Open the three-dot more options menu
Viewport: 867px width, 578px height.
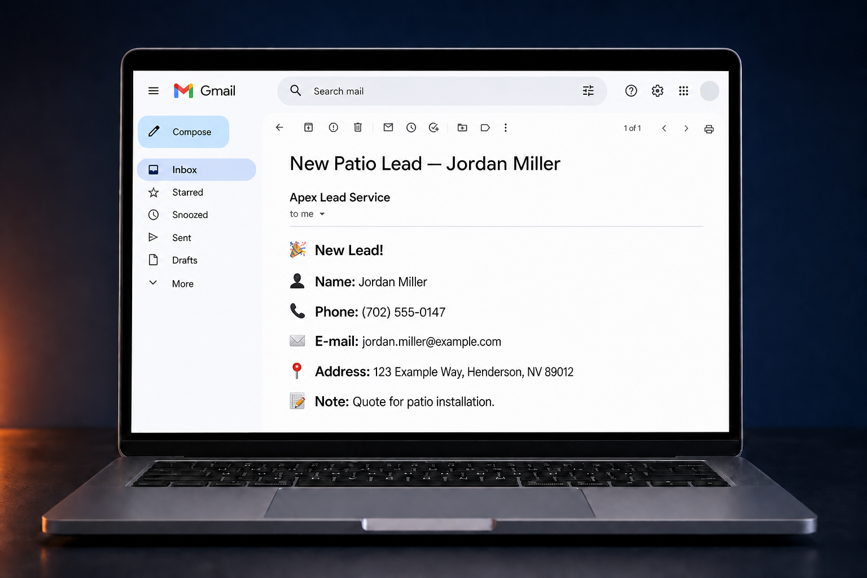tap(506, 128)
